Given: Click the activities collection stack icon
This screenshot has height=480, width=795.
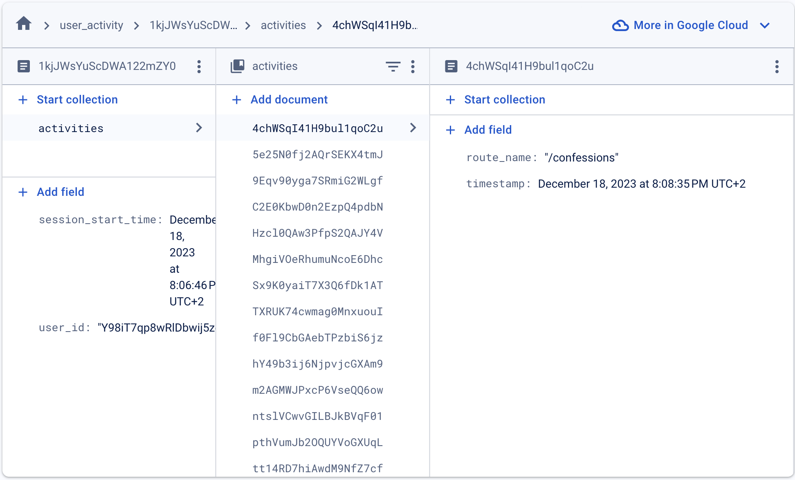Looking at the screenshot, I should point(238,66).
